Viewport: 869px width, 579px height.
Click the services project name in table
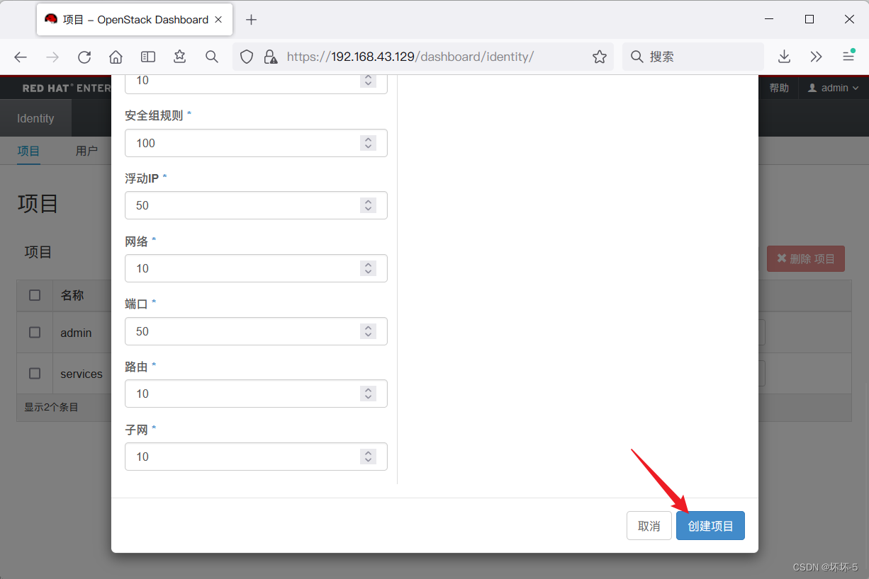(x=82, y=374)
